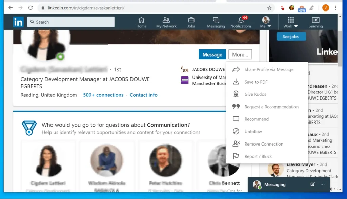
Task: Select Remove Connection option
Action: click(x=267, y=144)
